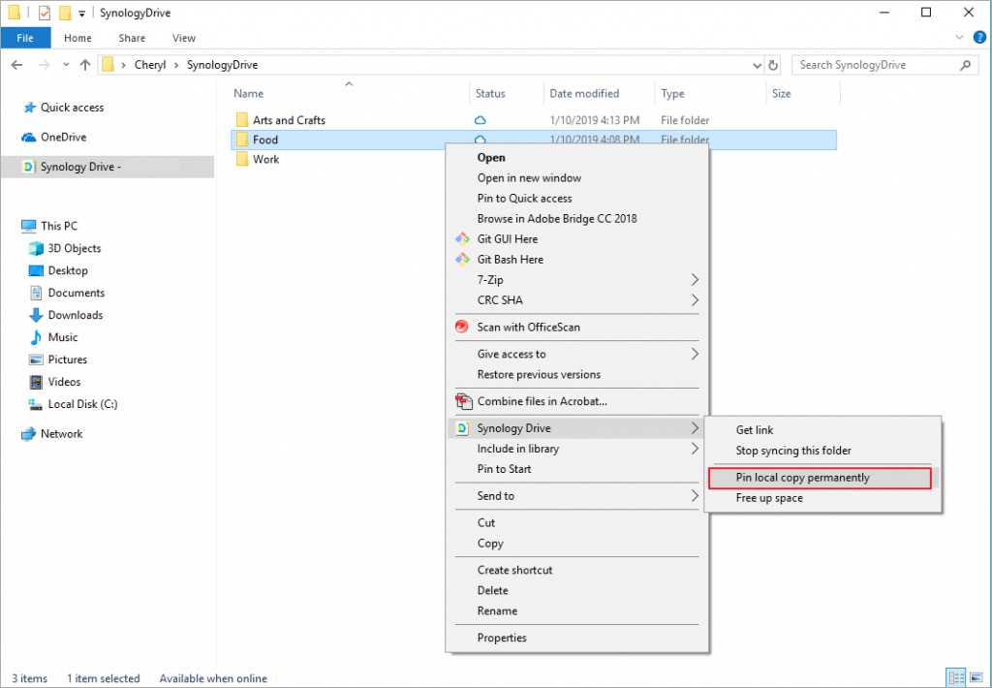Choose Free up space
The image size is (992, 688).
point(769,498)
